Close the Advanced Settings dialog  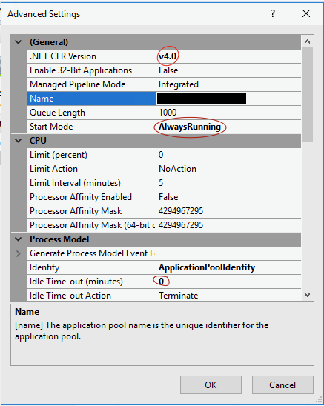306,13
